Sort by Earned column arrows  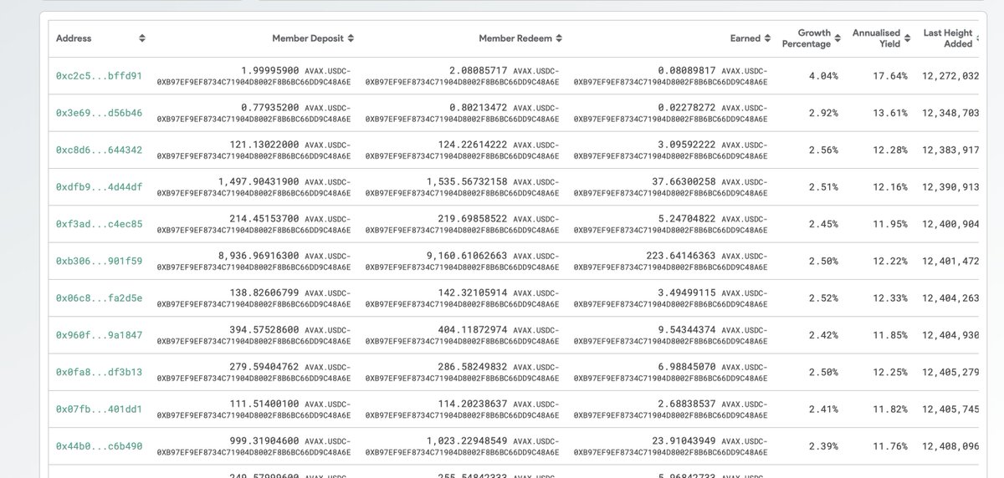(767, 38)
